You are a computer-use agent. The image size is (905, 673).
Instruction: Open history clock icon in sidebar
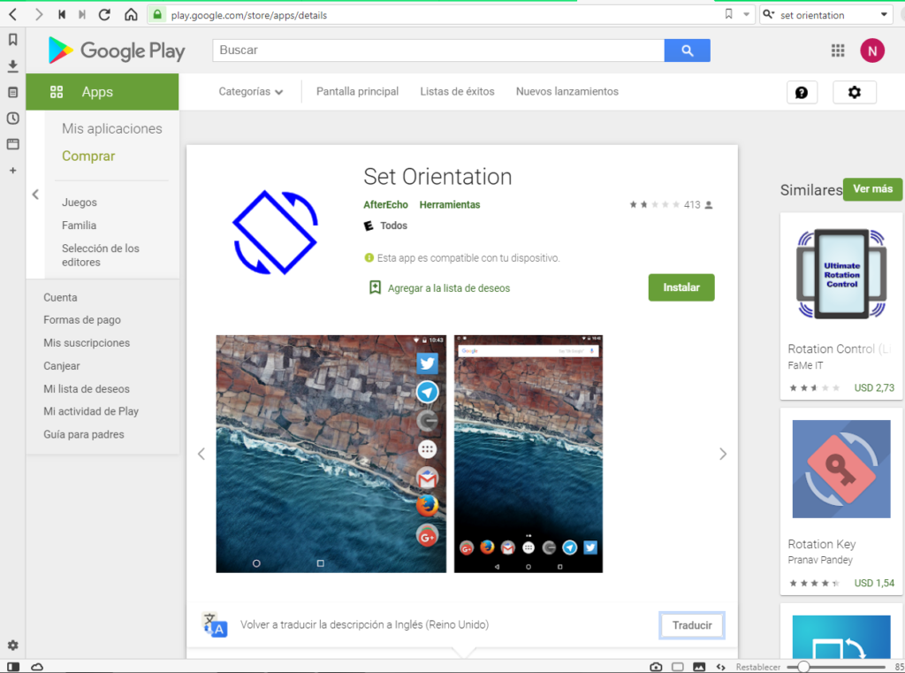point(12,119)
